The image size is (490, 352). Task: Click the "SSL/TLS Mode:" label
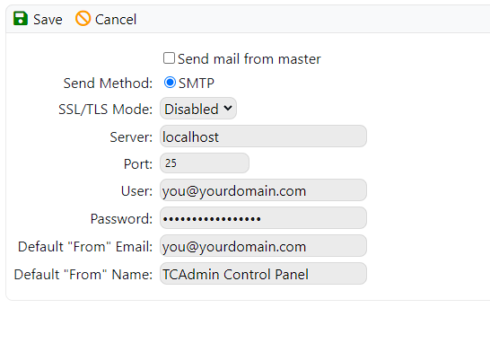[x=105, y=110]
